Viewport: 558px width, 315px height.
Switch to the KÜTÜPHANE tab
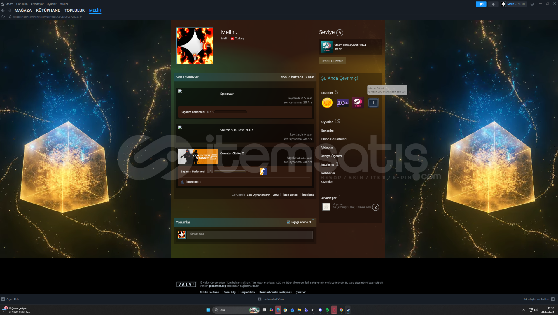(48, 10)
